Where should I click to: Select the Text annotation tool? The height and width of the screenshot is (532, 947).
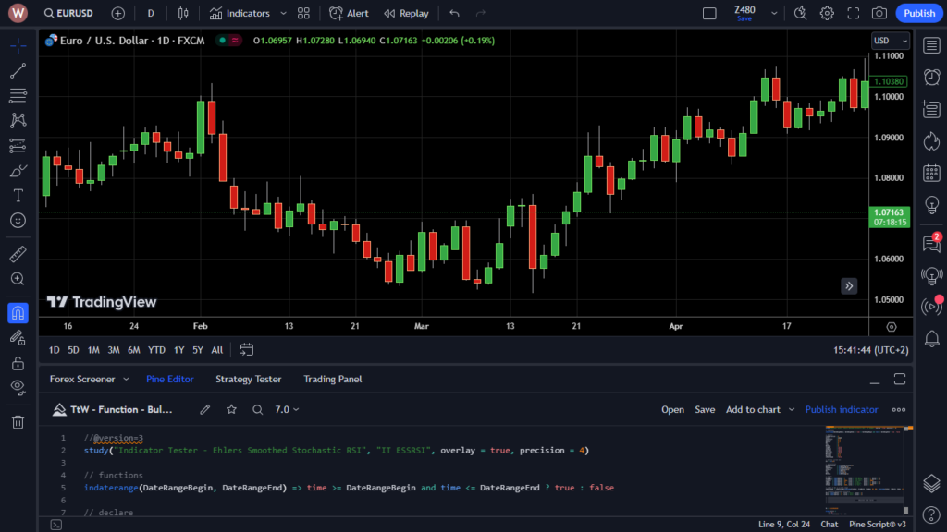coord(18,195)
